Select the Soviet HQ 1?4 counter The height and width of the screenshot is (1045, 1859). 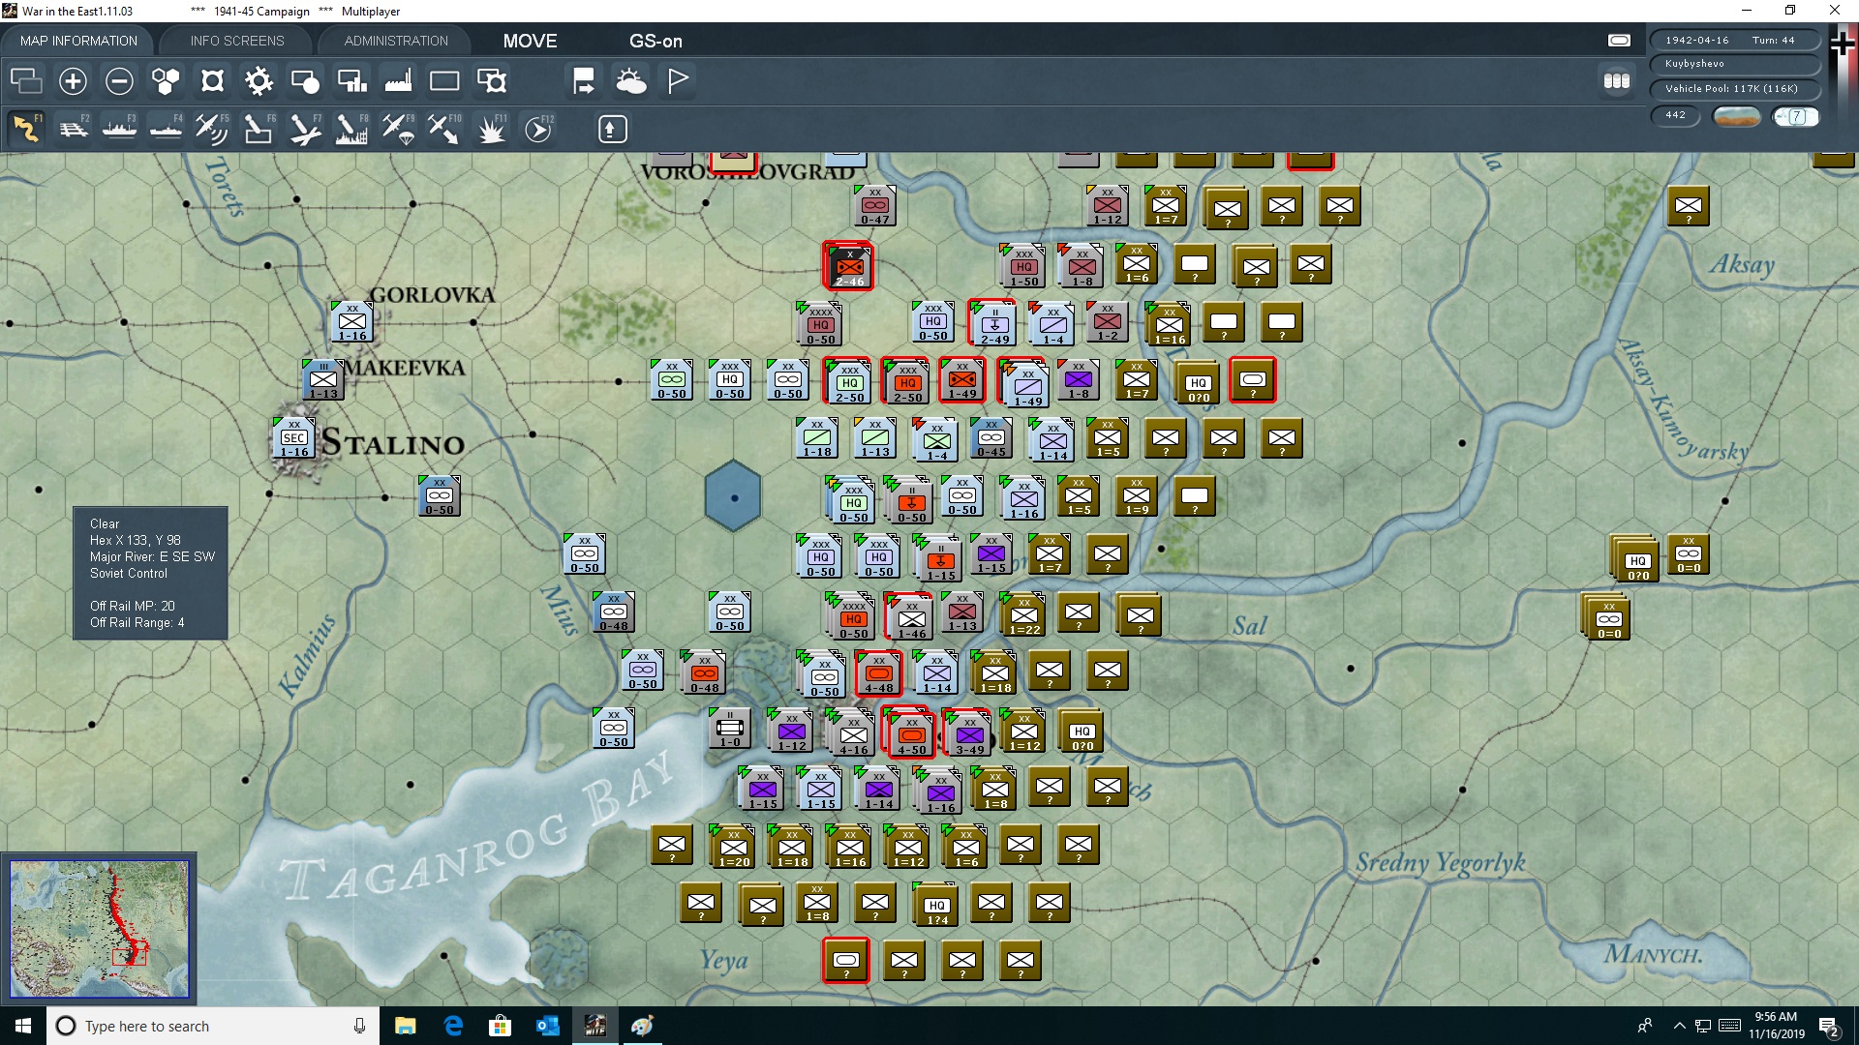[936, 906]
